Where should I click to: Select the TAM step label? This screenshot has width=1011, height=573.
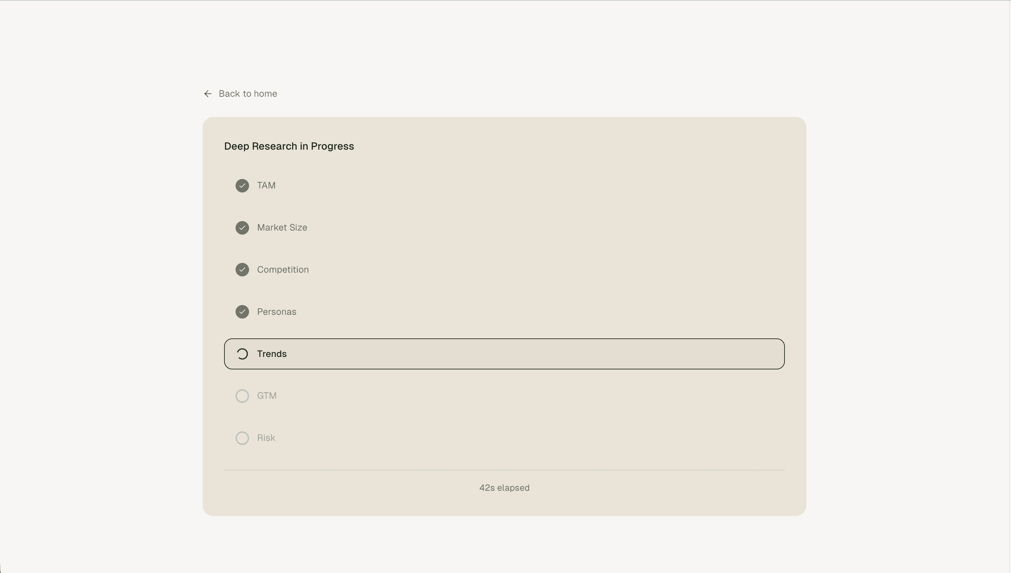[x=266, y=186]
